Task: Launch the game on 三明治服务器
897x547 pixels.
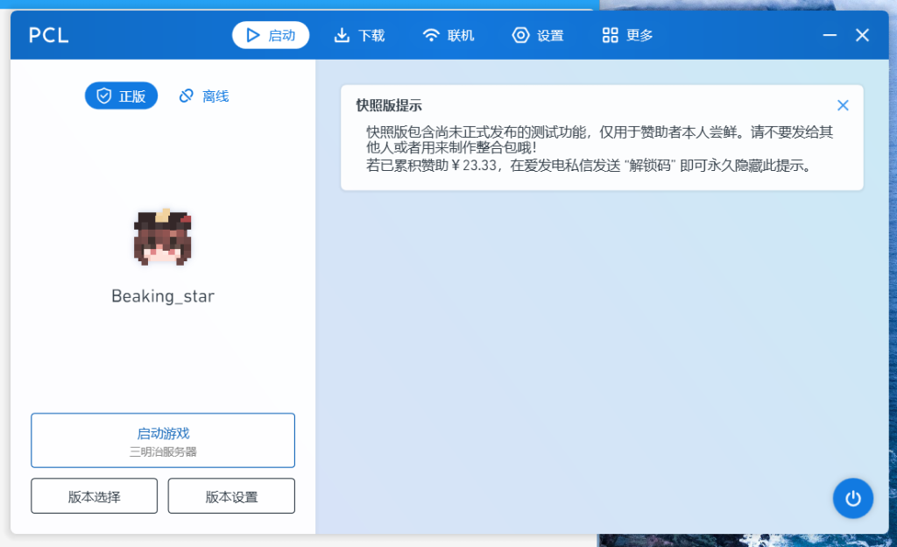Action: pyautogui.click(x=163, y=440)
